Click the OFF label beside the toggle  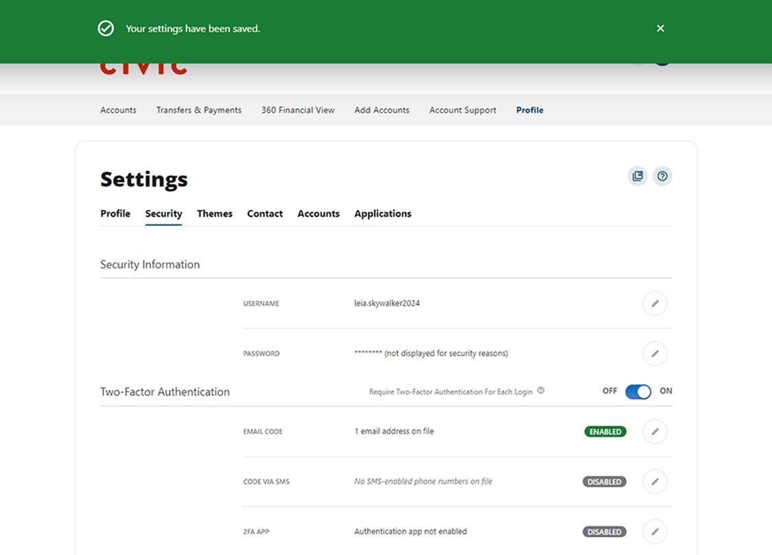(x=609, y=390)
